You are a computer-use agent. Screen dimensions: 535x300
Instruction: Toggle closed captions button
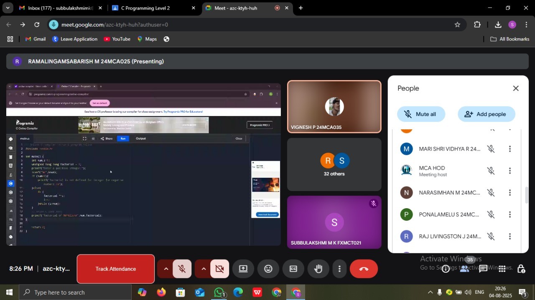(293, 269)
